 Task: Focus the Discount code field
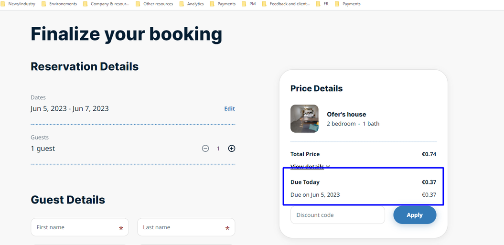pos(337,215)
